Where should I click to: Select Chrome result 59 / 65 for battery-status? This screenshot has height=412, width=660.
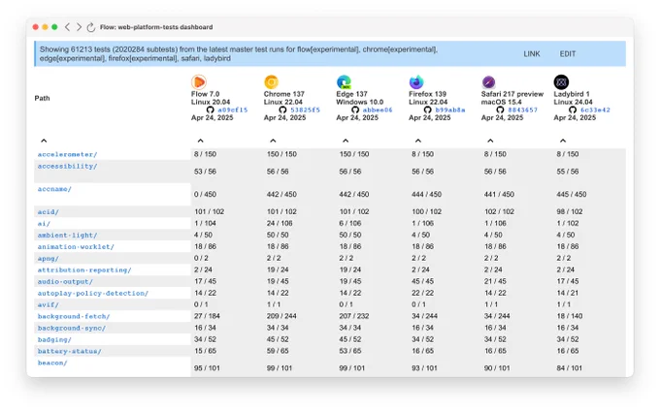[280, 351]
